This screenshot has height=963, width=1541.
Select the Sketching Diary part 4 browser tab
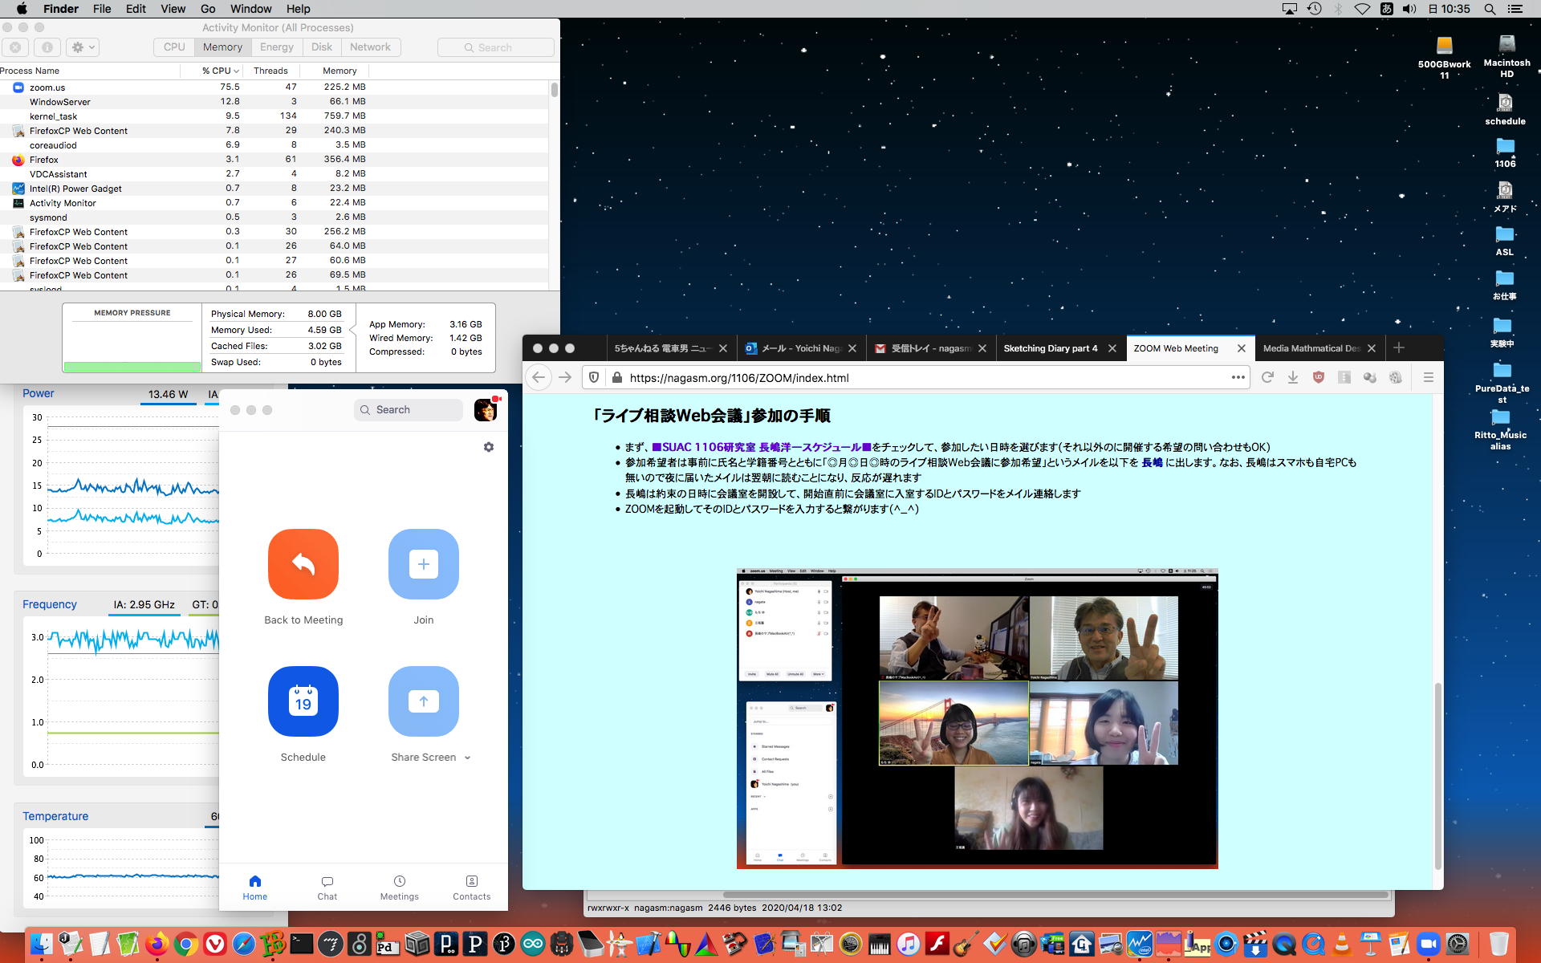1050,348
